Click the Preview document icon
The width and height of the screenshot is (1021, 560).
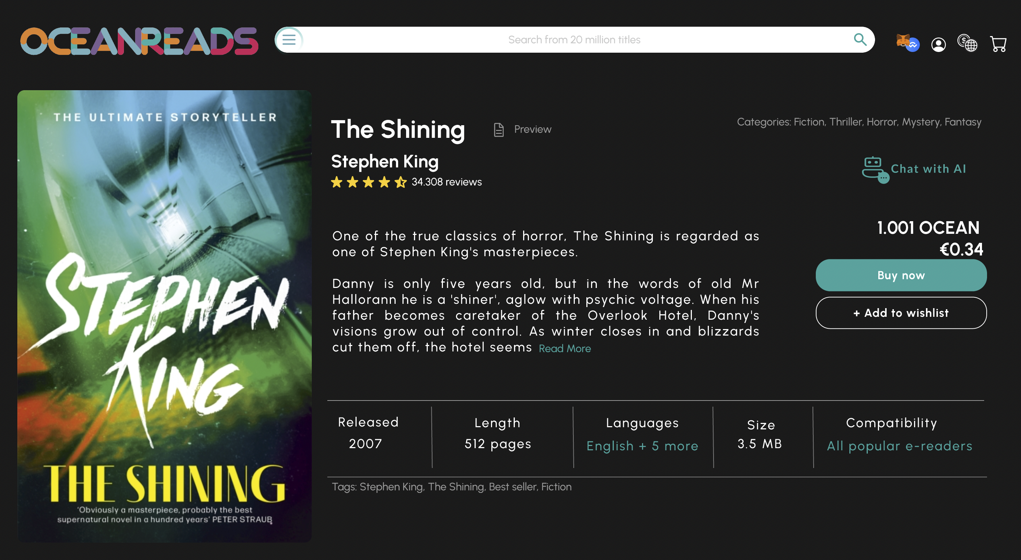pyautogui.click(x=499, y=130)
